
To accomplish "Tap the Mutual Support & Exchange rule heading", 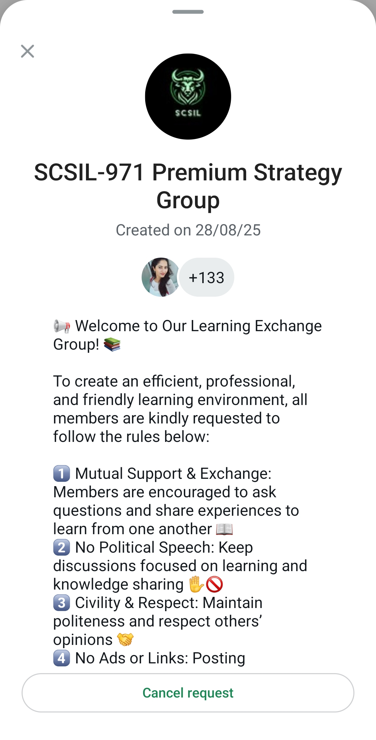I will pyautogui.click(x=173, y=474).
